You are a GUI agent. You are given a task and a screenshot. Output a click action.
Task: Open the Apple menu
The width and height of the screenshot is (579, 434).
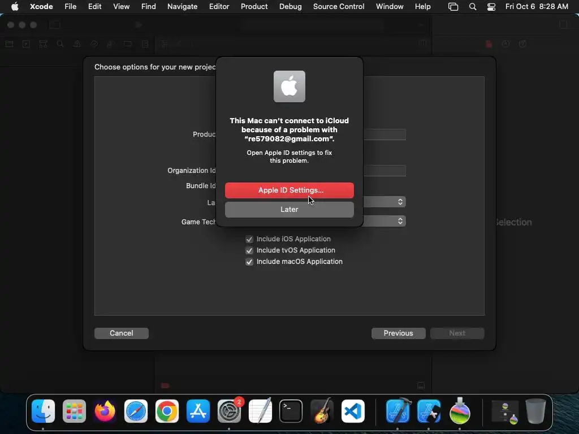click(x=15, y=6)
